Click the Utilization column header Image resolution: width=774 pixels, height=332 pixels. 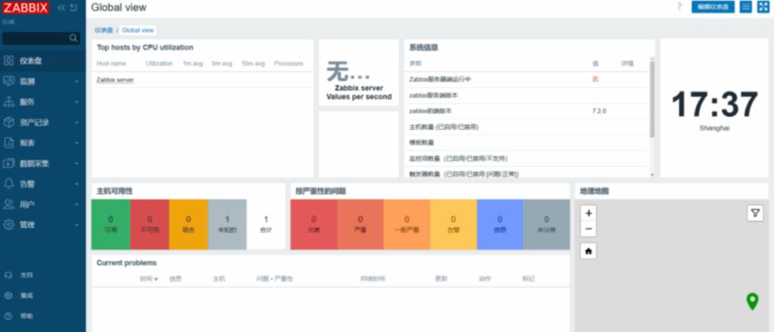[x=159, y=64]
